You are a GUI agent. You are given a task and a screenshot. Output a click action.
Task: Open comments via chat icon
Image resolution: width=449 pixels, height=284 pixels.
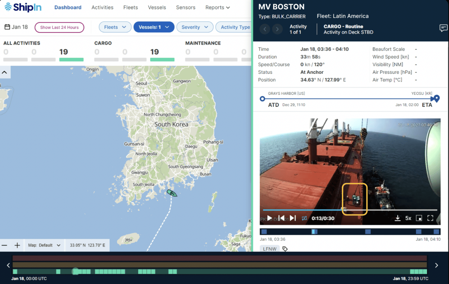(x=443, y=28)
